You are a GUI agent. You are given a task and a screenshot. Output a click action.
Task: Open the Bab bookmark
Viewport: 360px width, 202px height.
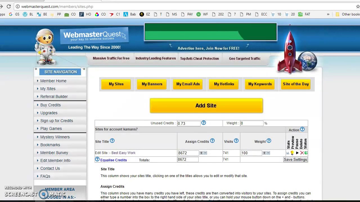click(x=130, y=14)
